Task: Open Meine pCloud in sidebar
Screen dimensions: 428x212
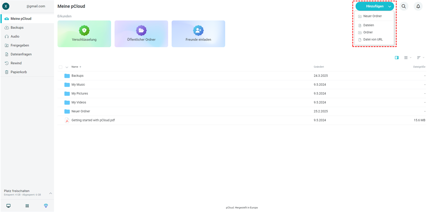Action: click(x=27, y=18)
